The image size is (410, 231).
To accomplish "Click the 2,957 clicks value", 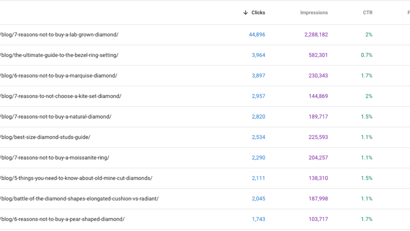I will point(258,96).
